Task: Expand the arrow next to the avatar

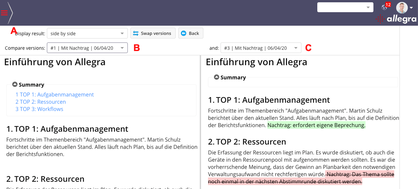Action: (411, 8)
